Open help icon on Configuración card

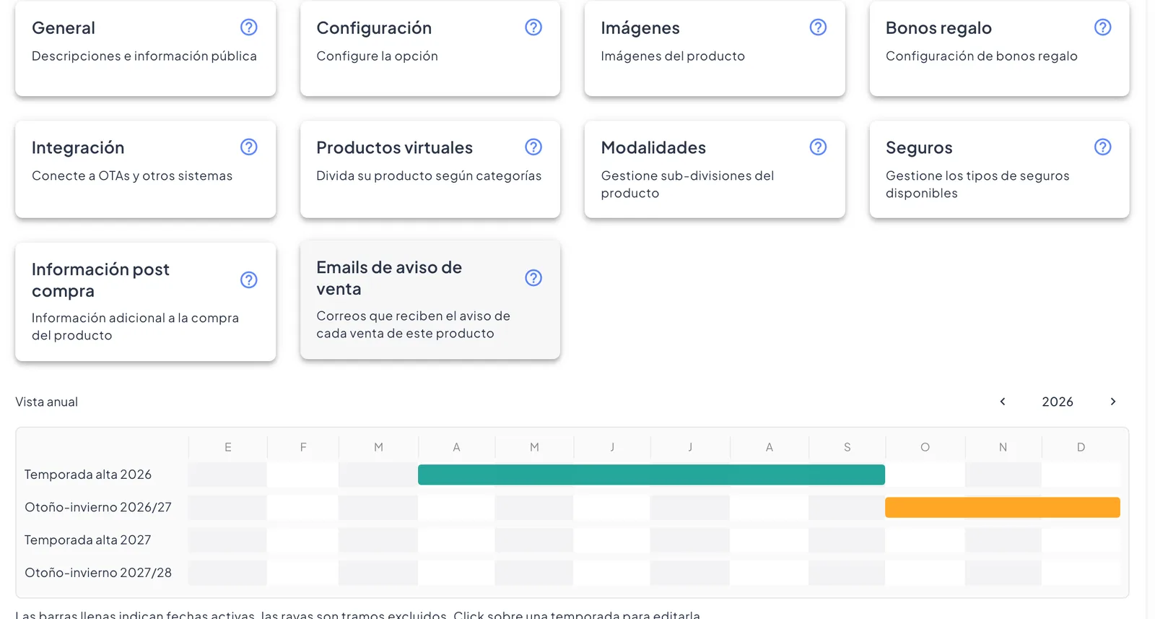coord(533,27)
